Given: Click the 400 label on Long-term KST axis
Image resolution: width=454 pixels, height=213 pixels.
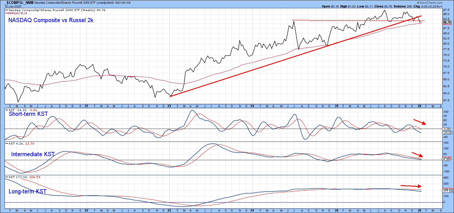Looking at the screenshot, I should (446, 178).
